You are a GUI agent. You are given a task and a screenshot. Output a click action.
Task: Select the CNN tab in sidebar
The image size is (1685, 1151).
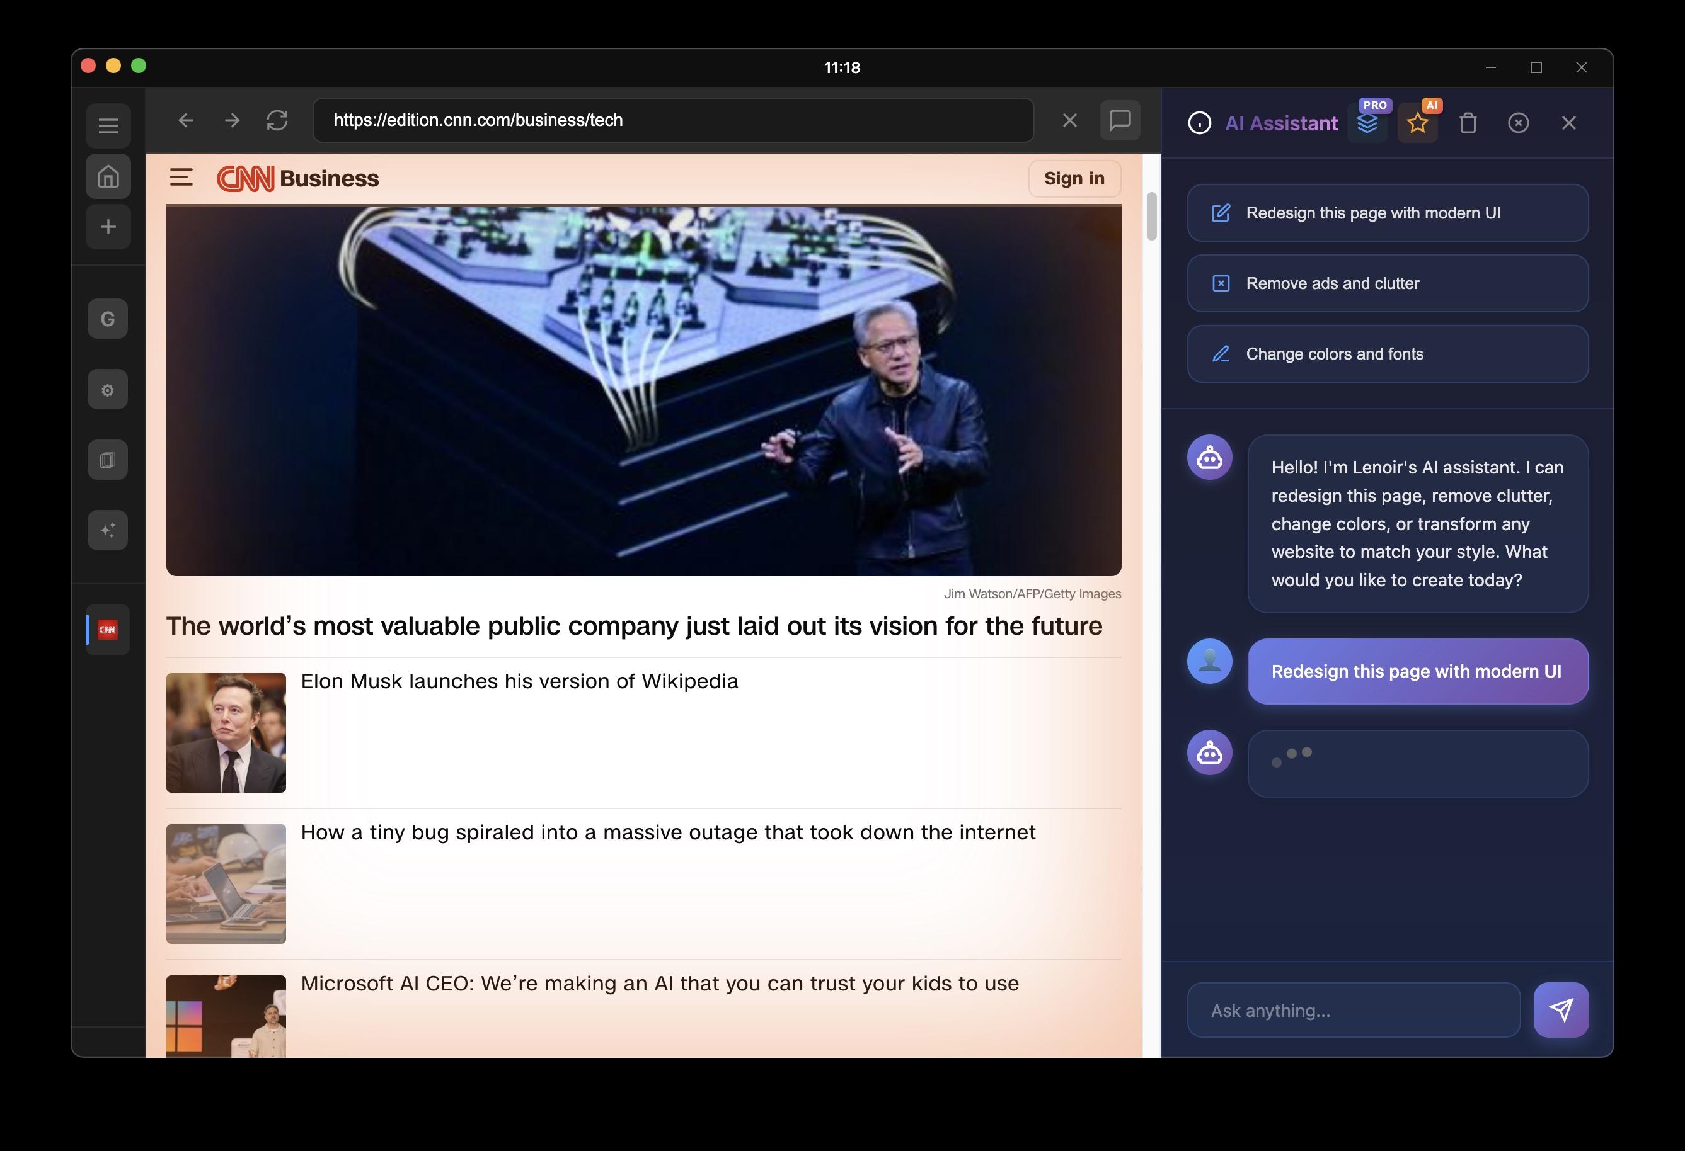click(x=108, y=630)
